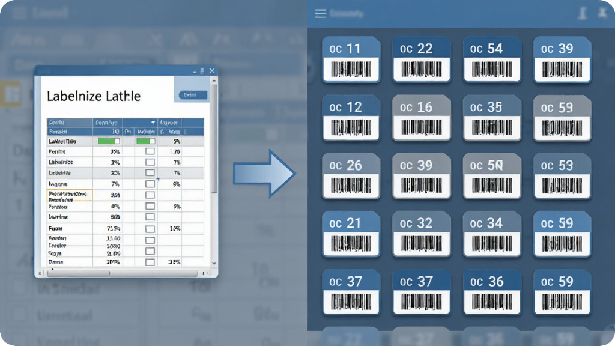Image resolution: width=615 pixels, height=346 pixels.
Task: Check the box in the row showing 508
Action: pyautogui.click(x=150, y=217)
